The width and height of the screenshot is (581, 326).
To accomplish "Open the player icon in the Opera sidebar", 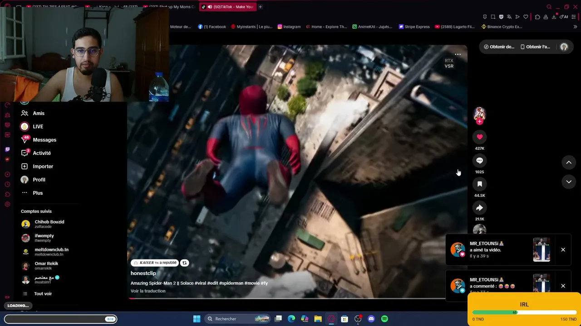I will pos(7,174).
